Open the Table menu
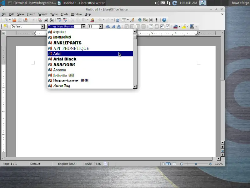Image resolution: width=250 pixels, height=188 pixels. click(x=54, y=14)
